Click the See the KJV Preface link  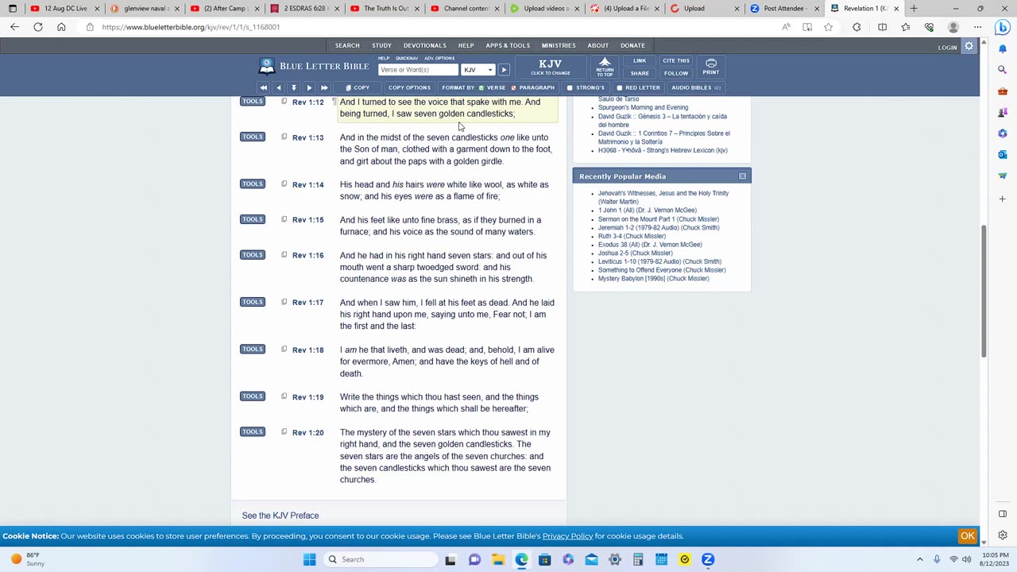coord(280,516)
